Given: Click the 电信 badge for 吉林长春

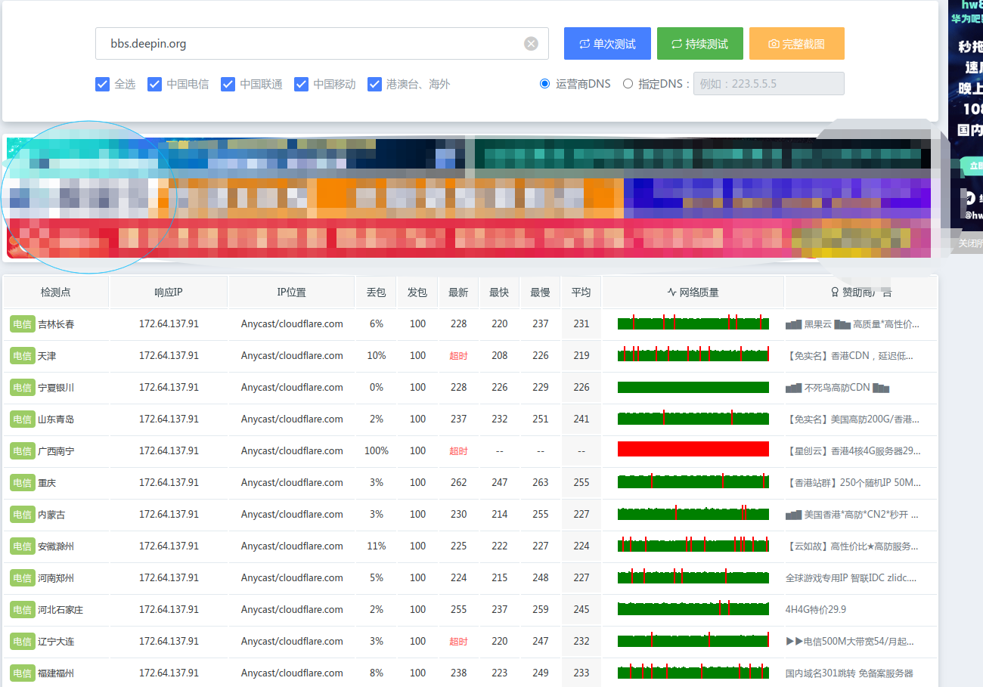Looking at the screenshot, I should tap(23, 323).
